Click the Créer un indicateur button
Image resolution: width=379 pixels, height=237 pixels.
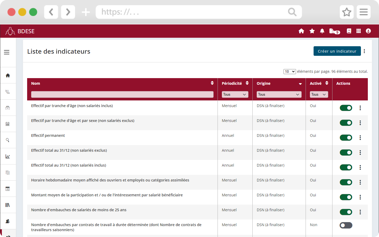[x=337, y=51]
